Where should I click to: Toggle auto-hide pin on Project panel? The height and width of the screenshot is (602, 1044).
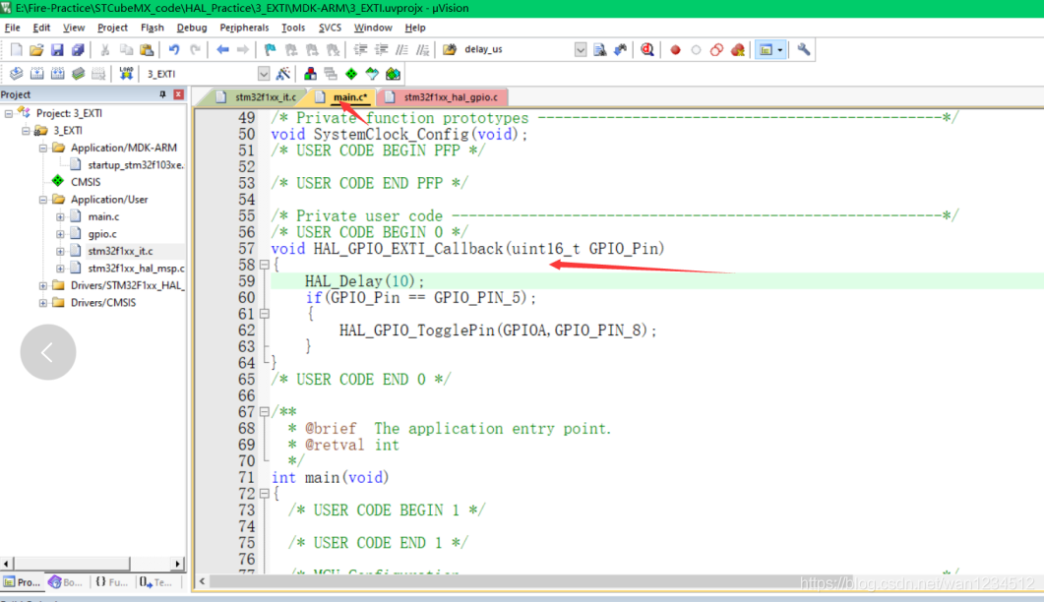point(163,94)
